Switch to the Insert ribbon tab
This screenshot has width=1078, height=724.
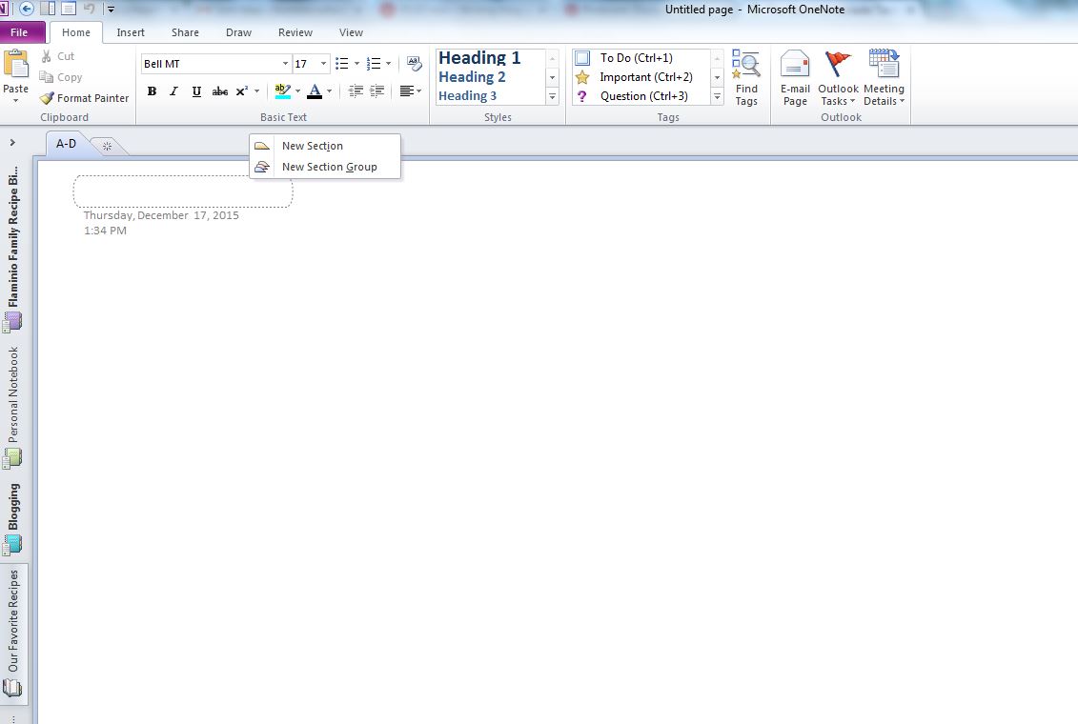(131, 32)
